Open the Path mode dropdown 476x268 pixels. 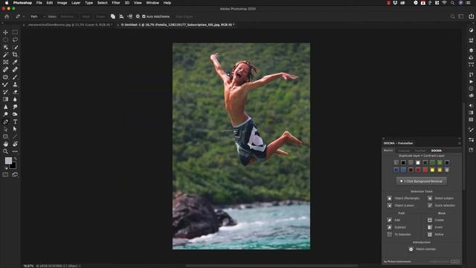(x=37, y=16)
